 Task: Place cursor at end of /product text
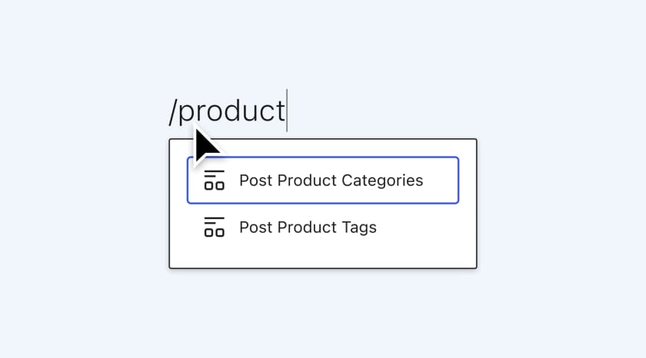286,111
